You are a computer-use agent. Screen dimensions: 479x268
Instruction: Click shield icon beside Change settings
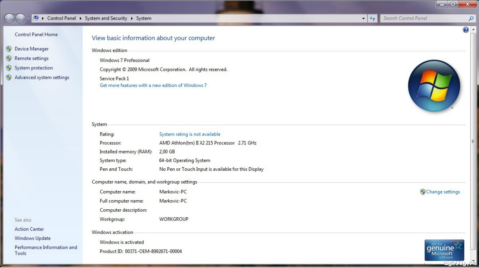point(423,192)
